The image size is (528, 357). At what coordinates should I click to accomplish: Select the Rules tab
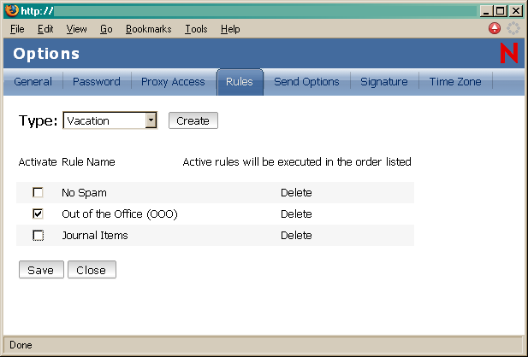(x=240, y=82)
